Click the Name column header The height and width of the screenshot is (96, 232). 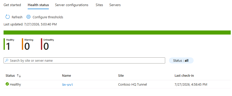[66, 76]
